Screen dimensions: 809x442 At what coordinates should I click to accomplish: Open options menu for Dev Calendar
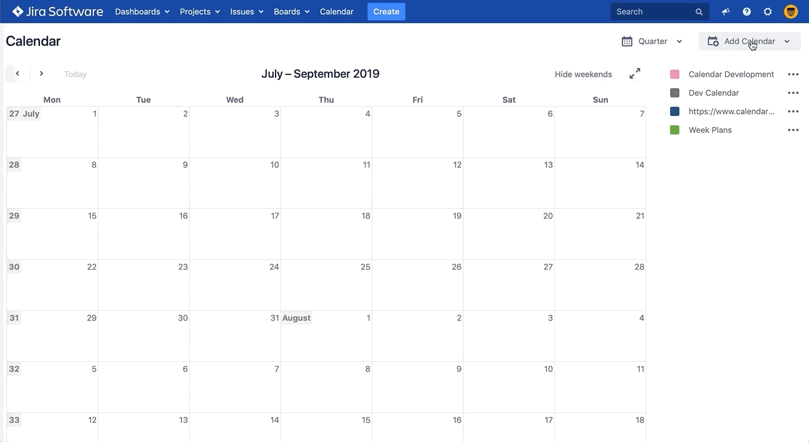coord(793,93)
